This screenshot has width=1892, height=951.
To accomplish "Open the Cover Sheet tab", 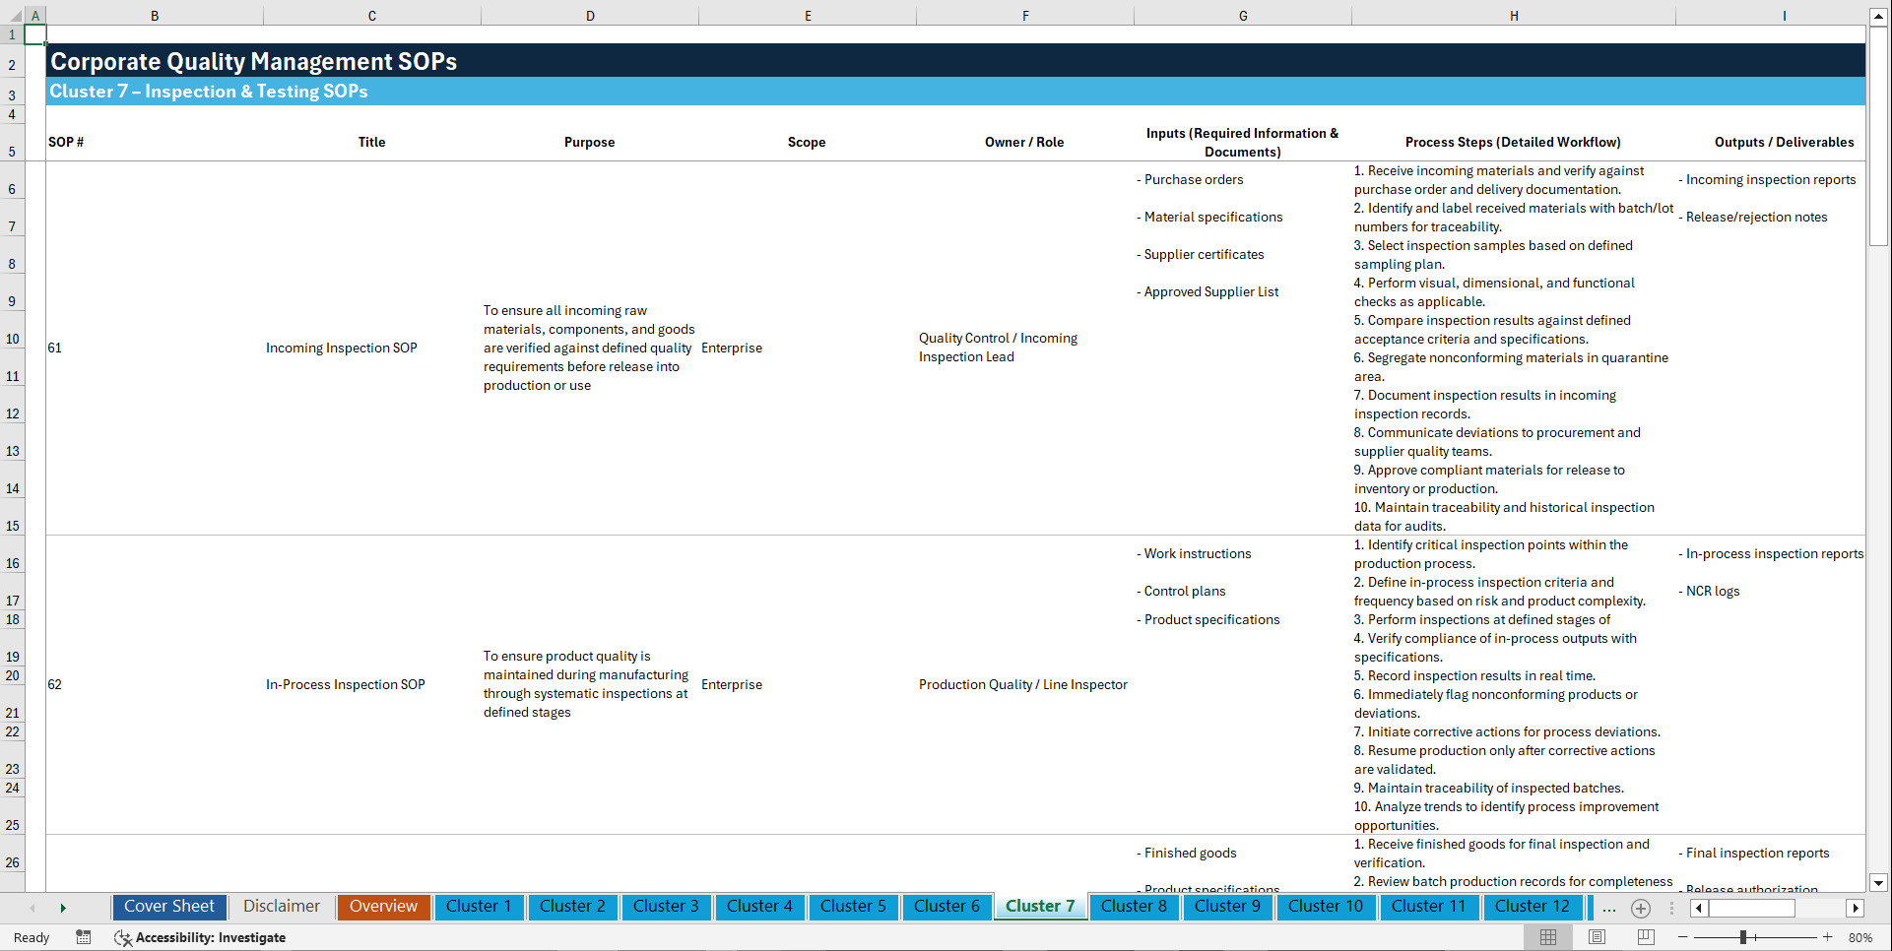I will (x=169, y=907).
